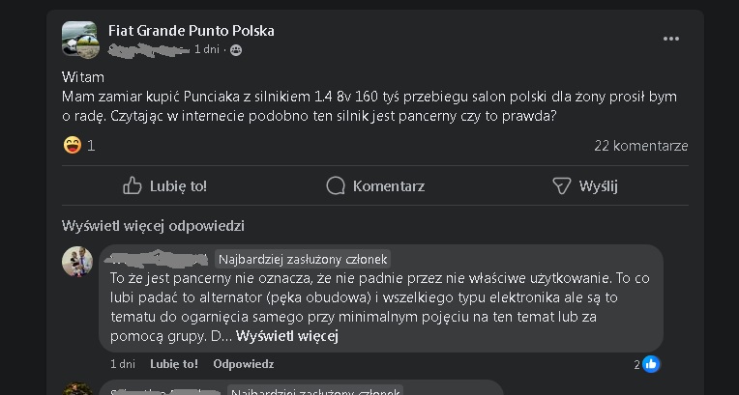The width and height of the screenshot is (739, 395).
Task: Expand comment with Wyświetl więcej
Action: pos(286,336)
